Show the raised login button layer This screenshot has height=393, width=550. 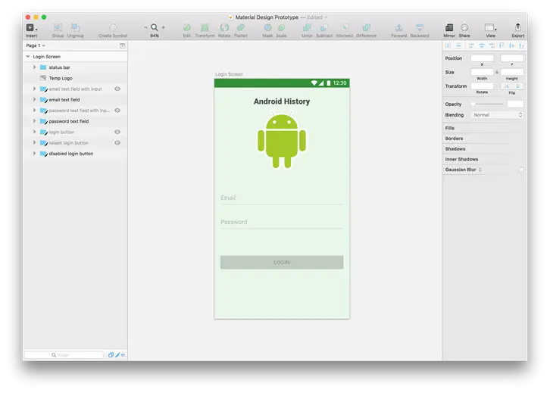117,142
